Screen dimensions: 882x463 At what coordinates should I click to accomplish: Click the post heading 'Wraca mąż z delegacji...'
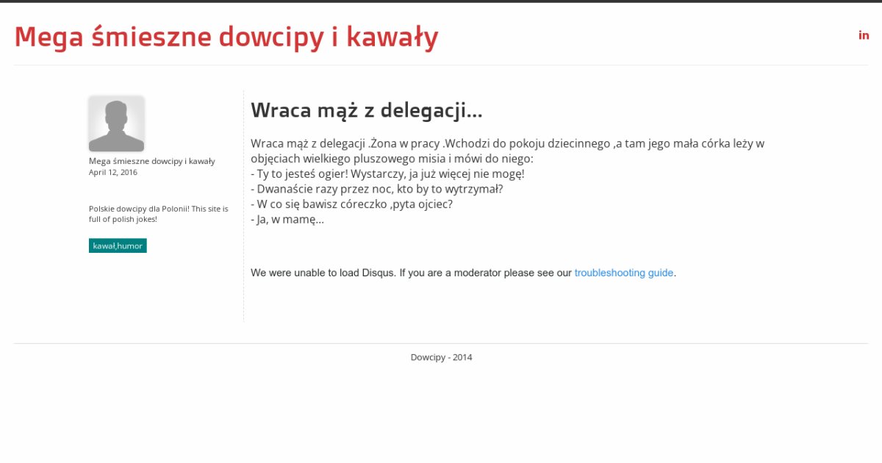[x=366, y=110]
